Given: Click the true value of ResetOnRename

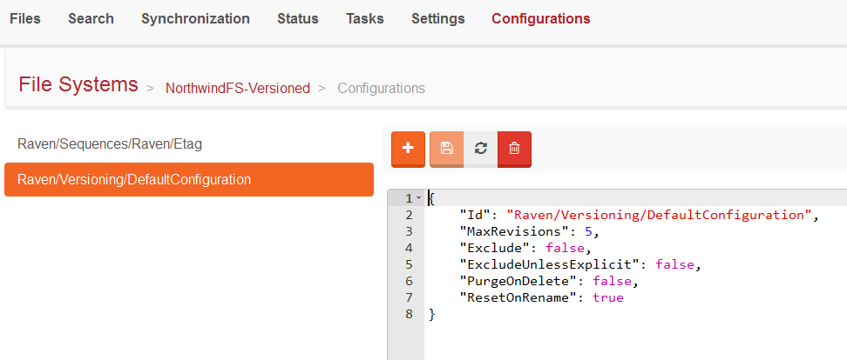Looking at the screenshot, I should click(x=608, y=297).
